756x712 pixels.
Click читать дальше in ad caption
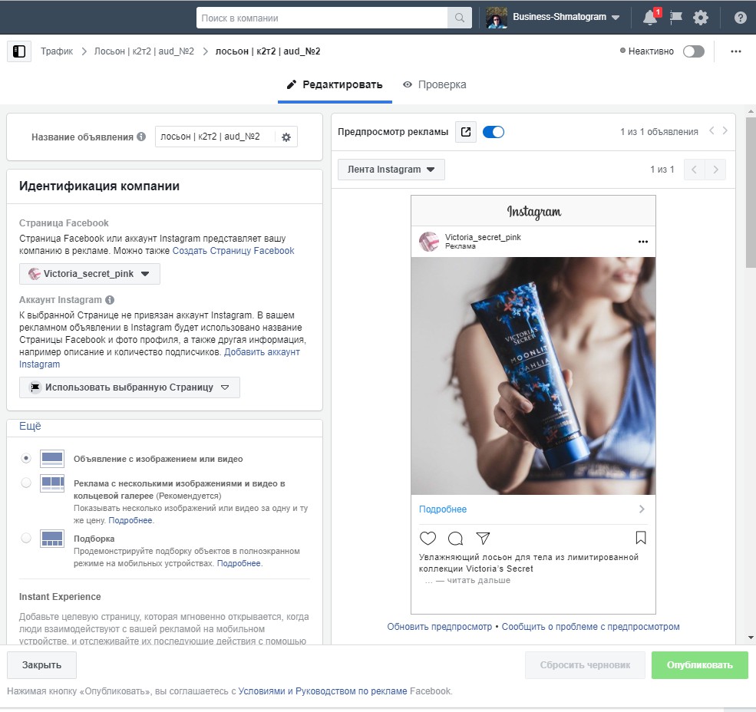tap(478, 580)
